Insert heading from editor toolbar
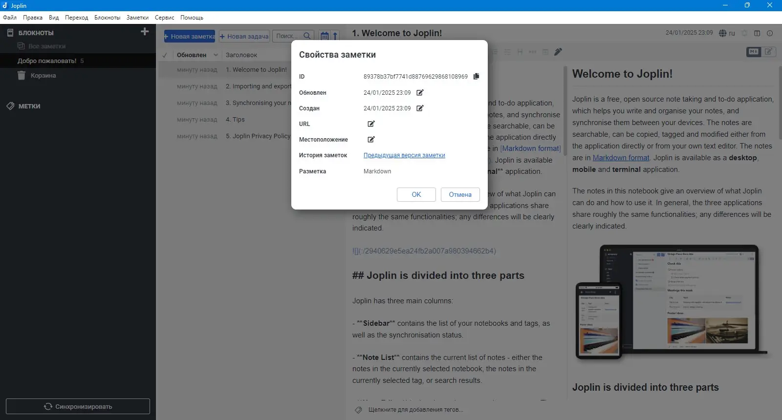Viewport: 782px width, 420px height. point(520,52)
